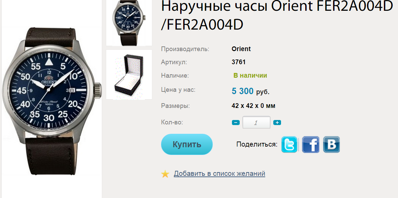
Task: Share via the VKontakte icon
Action: 331,145
